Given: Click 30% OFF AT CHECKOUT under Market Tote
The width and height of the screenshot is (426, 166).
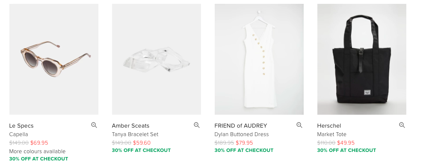Looking at the screenshot, I should tap(347, 150).
